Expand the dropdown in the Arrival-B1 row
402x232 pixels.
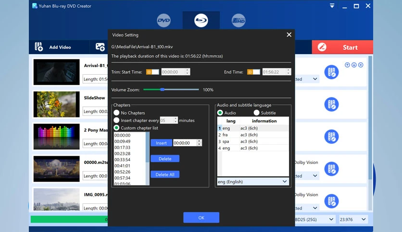pyautogui.click(x=315, y=79)
